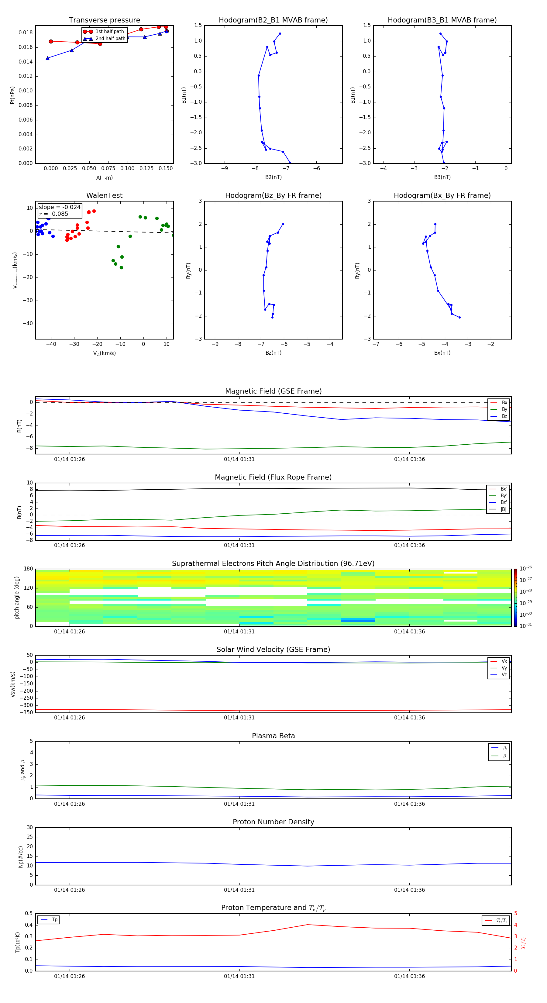Click the Vsw(km/s) y-axis label
The height and width of the screenshot is (1003, 547).
pos(13,684)
